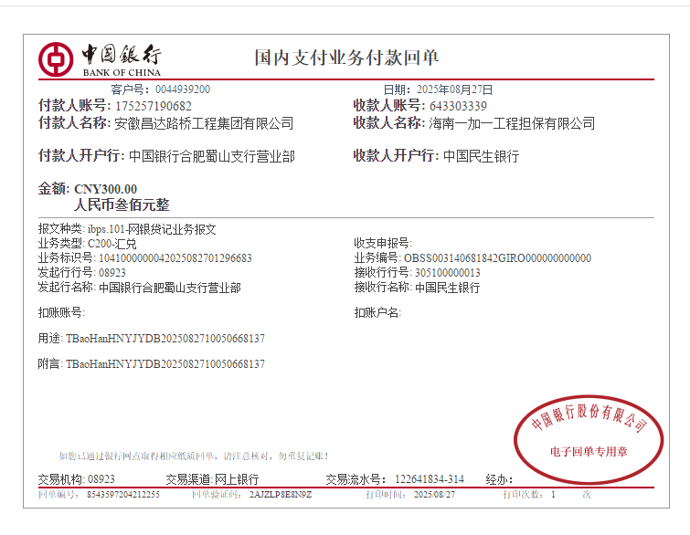The image size is (690, 535).
Task: Select the amount CNY300.00
Action: [105, 189]
